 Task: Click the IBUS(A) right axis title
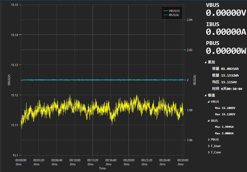[x=195, y=80]
